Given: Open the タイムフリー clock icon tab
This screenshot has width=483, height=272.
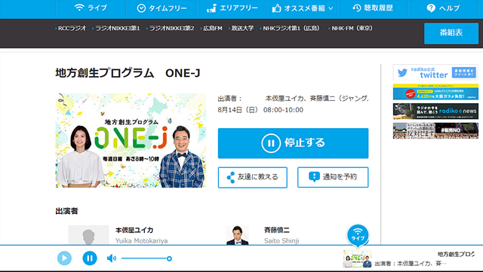Looking at the screenshot, I should 162,8.
